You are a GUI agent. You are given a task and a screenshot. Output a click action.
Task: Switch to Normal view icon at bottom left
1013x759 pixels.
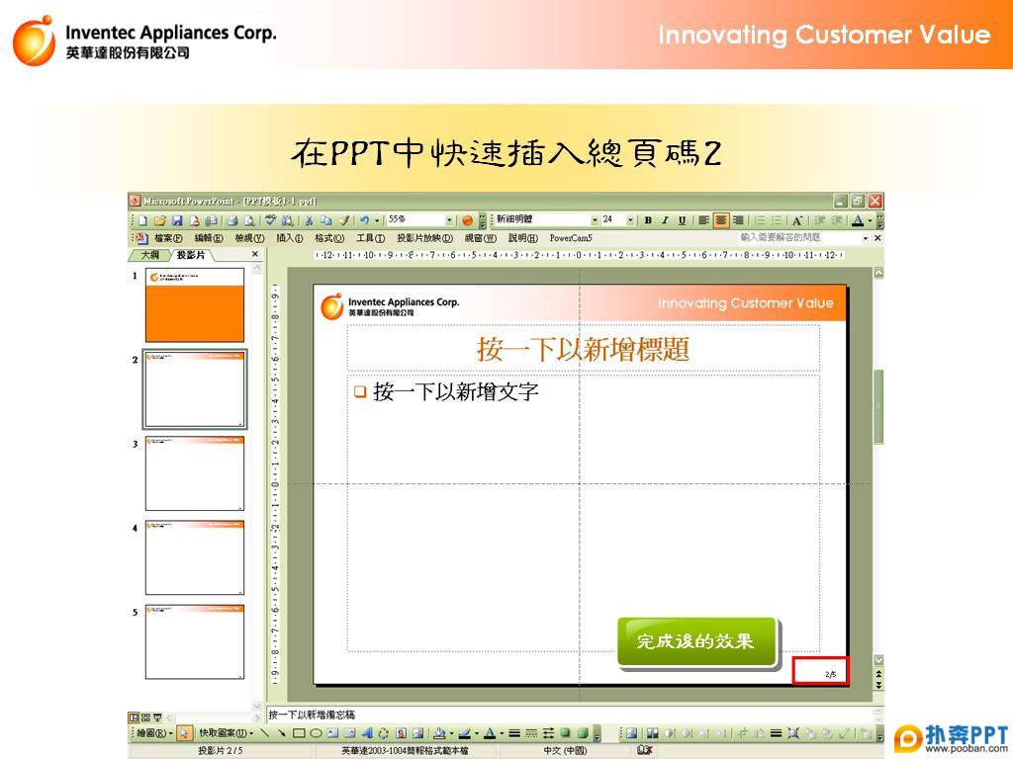[134, 717]
